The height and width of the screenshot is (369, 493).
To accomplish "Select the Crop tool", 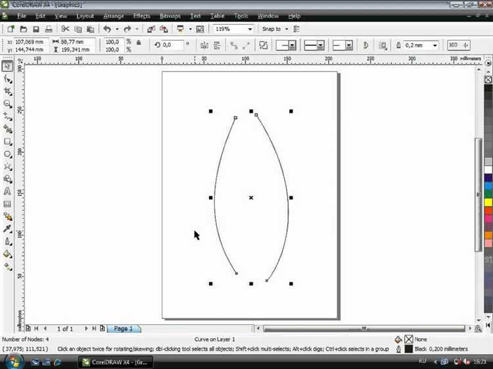I will tap(7, 91).
